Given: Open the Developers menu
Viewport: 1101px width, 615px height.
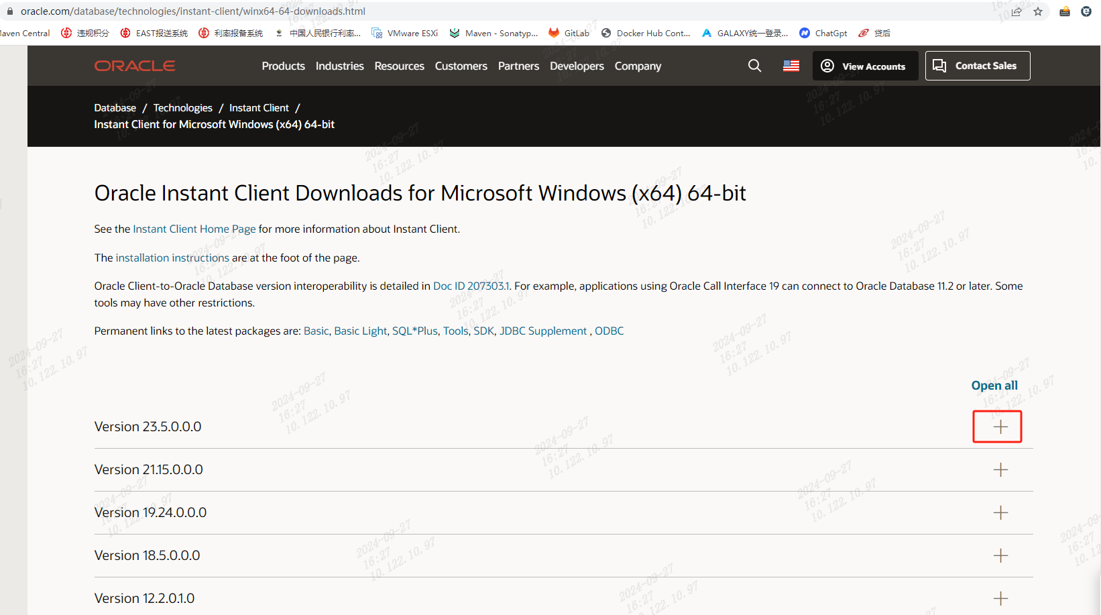Looking at the screenshot, I should 577,66.
